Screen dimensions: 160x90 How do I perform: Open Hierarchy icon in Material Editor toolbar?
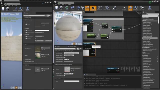pyautogui.click(x=150, y=8)
